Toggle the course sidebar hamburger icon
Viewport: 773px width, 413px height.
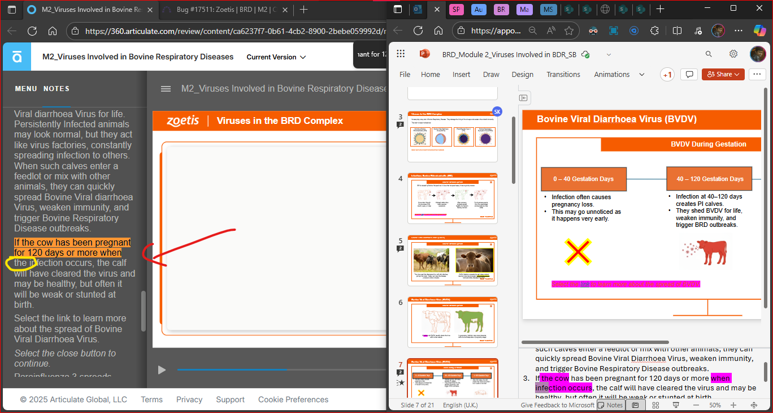(166, 89)
